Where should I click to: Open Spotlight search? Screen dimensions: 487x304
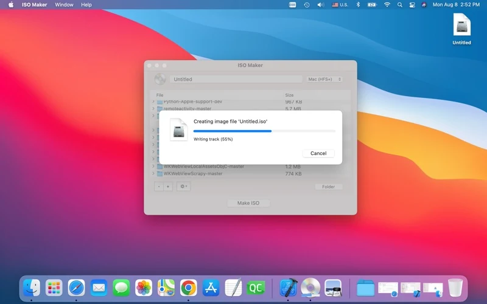click(400, 5)
